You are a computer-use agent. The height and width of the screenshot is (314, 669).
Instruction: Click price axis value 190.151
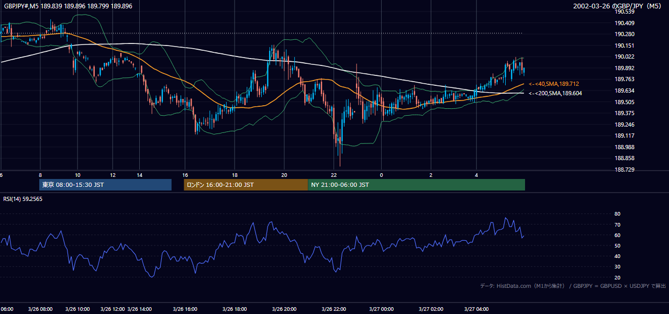click(x=625, y=46)
